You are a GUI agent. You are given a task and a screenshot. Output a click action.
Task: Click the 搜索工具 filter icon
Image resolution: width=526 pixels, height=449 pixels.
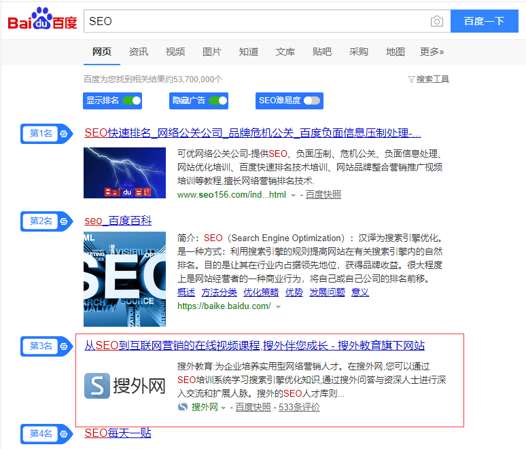(x=411, y=79)
